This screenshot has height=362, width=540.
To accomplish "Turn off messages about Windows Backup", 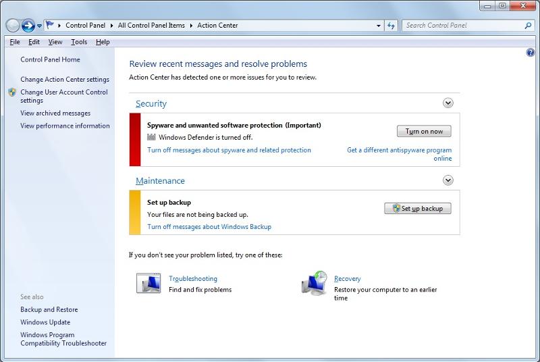I will [x=209, y=227].
